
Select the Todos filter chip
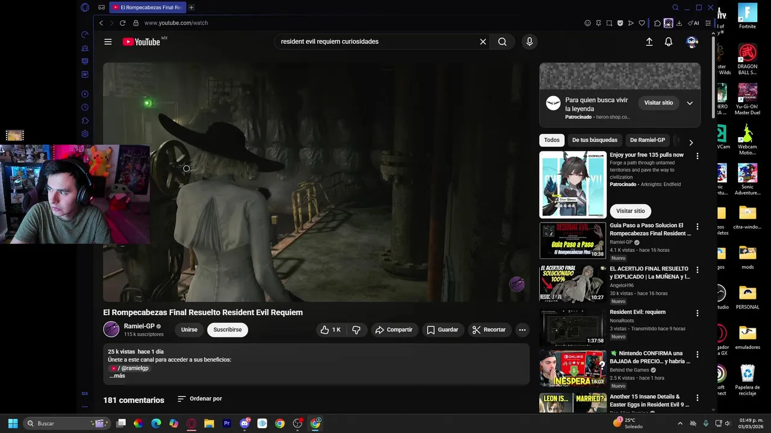pyautogui.click(x=552, y=140)
